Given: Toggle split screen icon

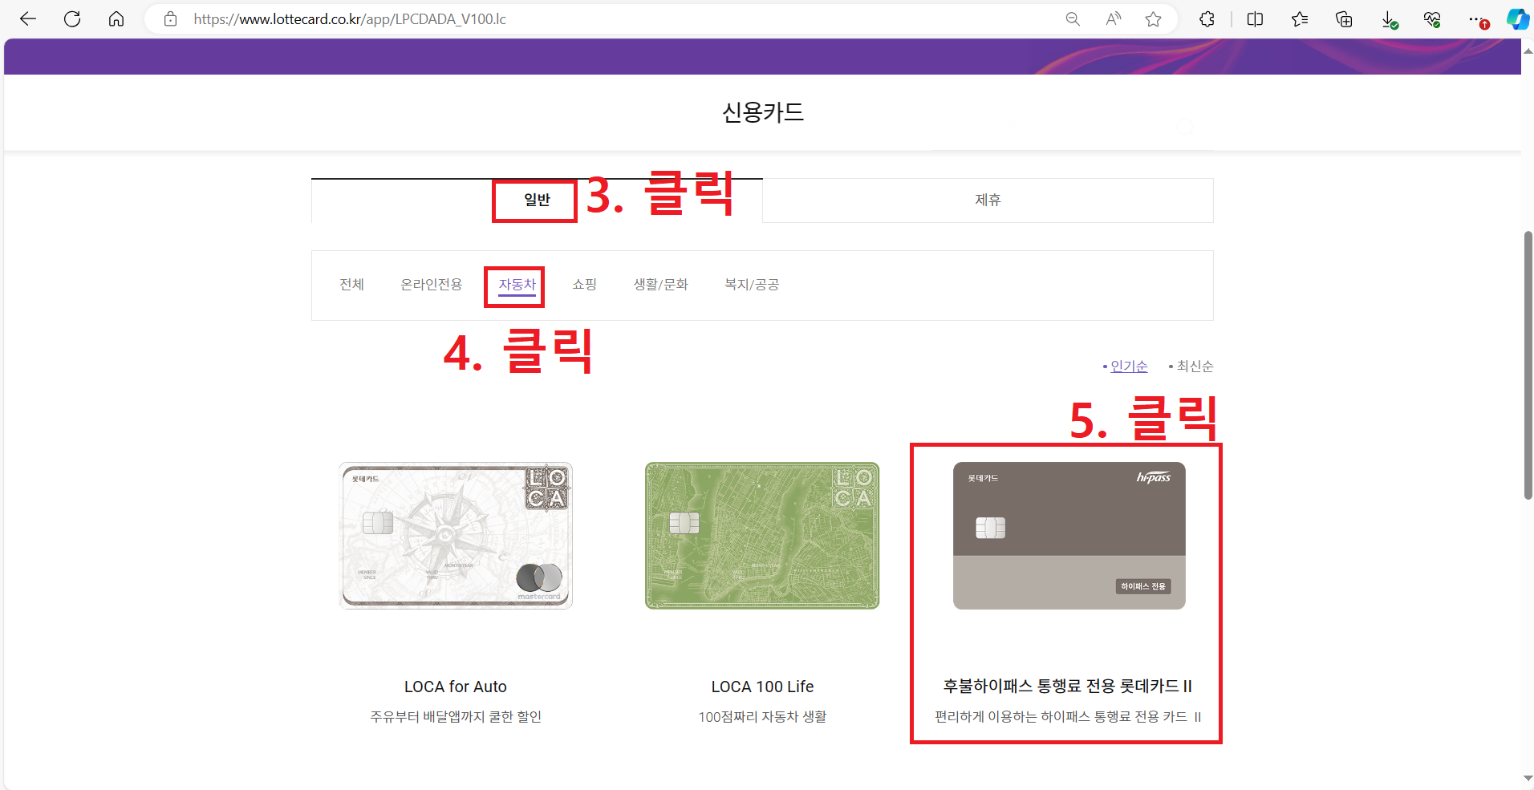Looking at the screenshot, I should coord(1256,19).
